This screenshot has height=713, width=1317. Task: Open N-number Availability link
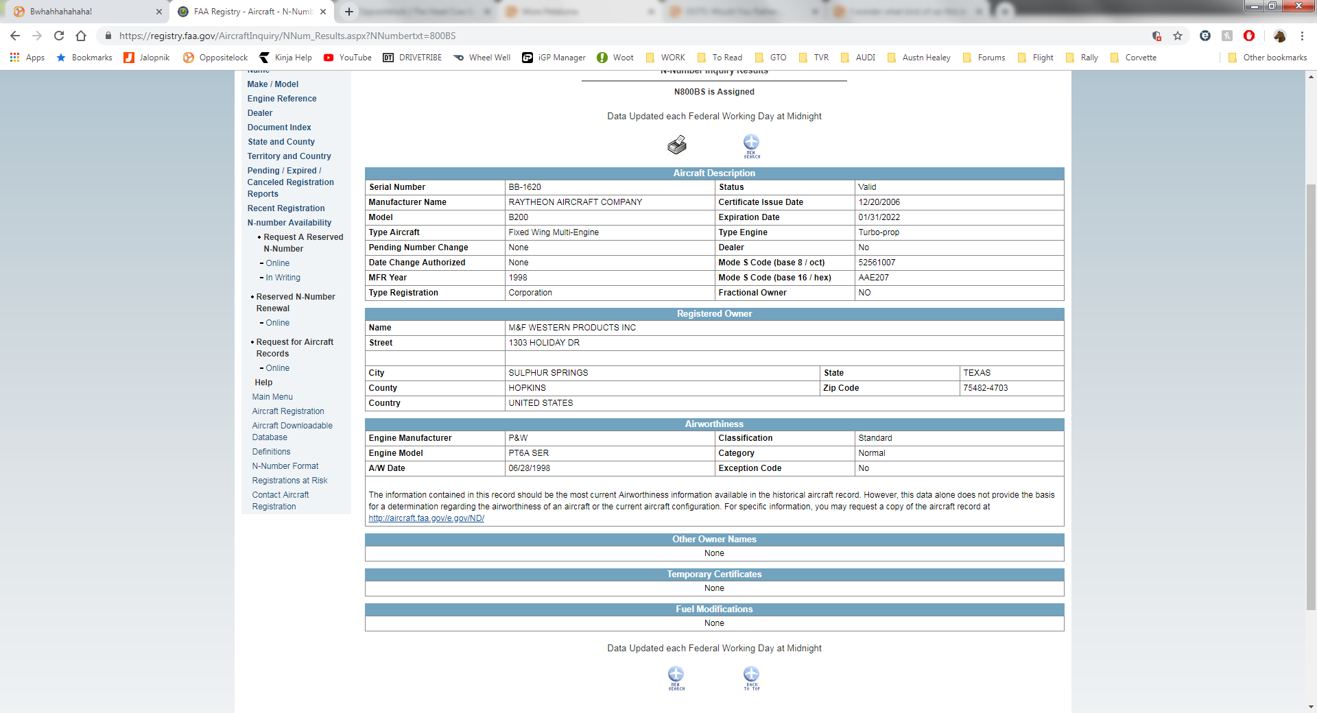pyautogui.click(x=289, y=223)
